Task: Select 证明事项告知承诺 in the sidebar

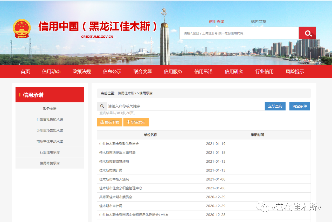Action: coord(50,130)
